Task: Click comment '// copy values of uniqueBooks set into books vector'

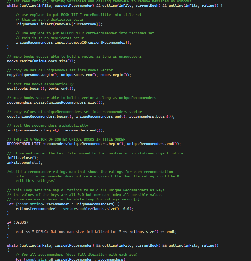Action: pos(60,70)
